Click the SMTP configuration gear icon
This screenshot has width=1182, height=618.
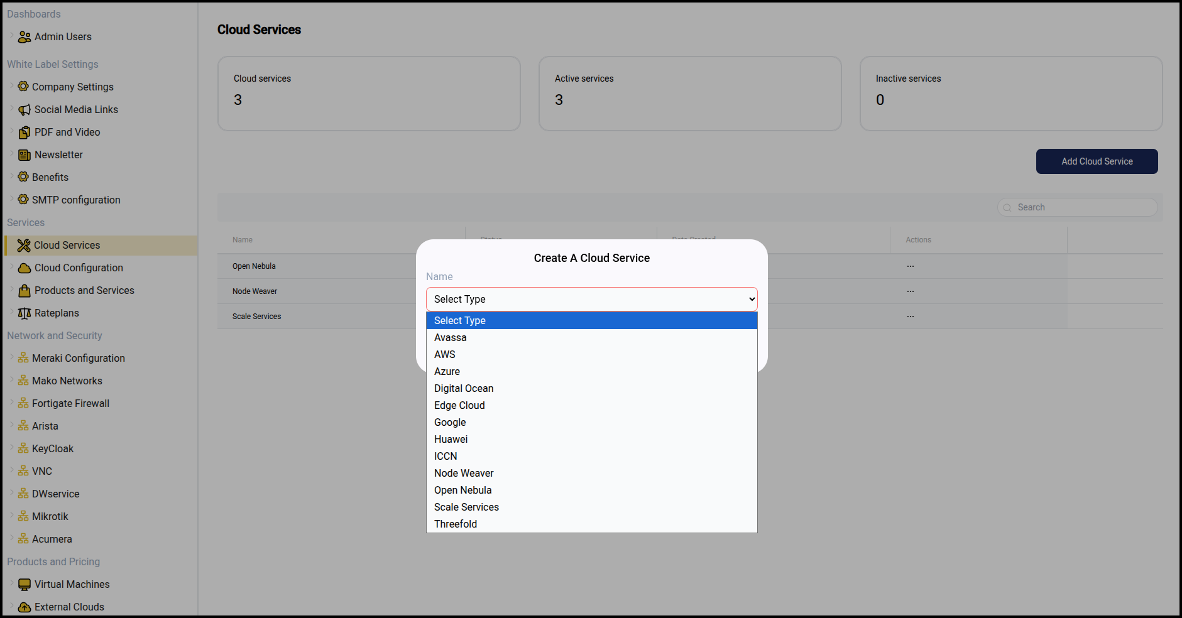23,200
